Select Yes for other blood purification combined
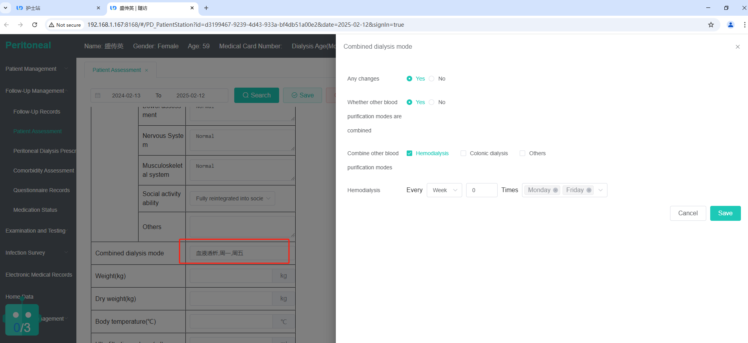The height and width of the screenshot is (343, 748). [x=409, y=102]
